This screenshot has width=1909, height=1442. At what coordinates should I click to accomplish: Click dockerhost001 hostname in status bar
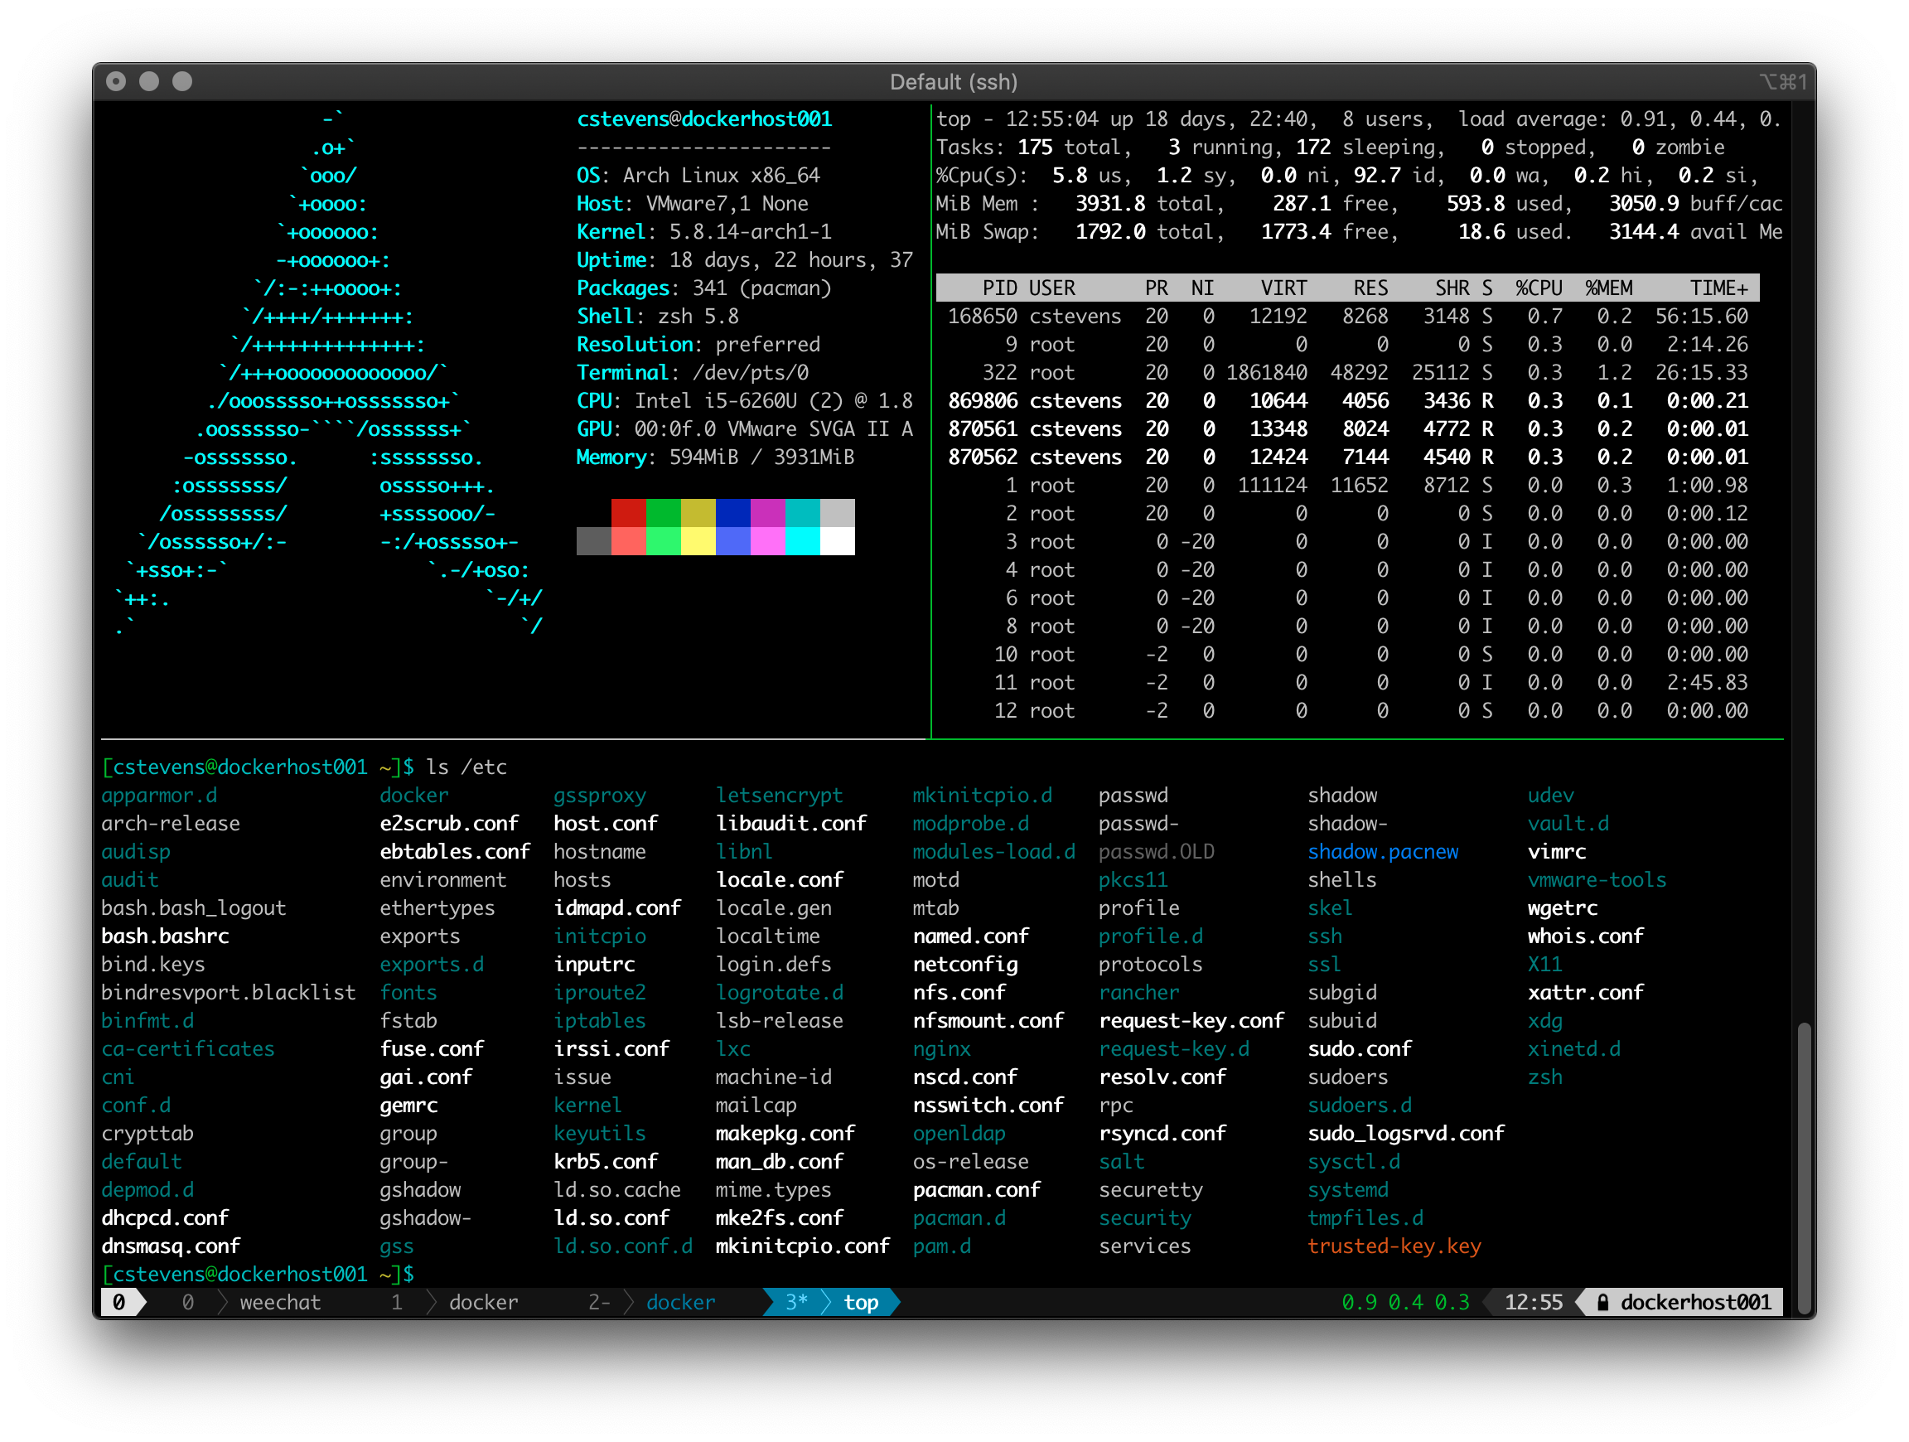tap(1694, 1302)
